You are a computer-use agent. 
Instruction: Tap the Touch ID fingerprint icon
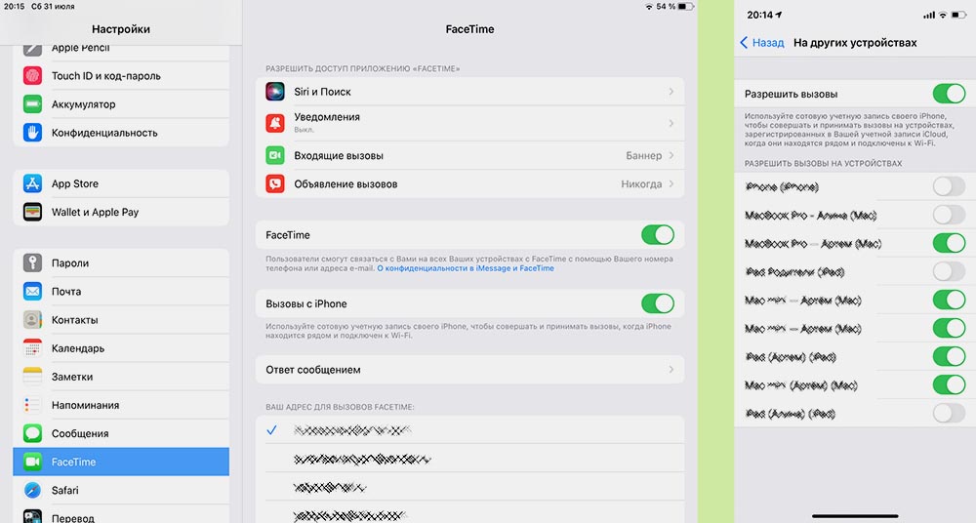pyautogui.click(x=32, y=75)
